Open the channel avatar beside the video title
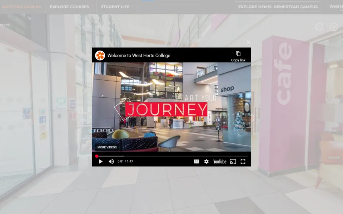 point(100,55)
